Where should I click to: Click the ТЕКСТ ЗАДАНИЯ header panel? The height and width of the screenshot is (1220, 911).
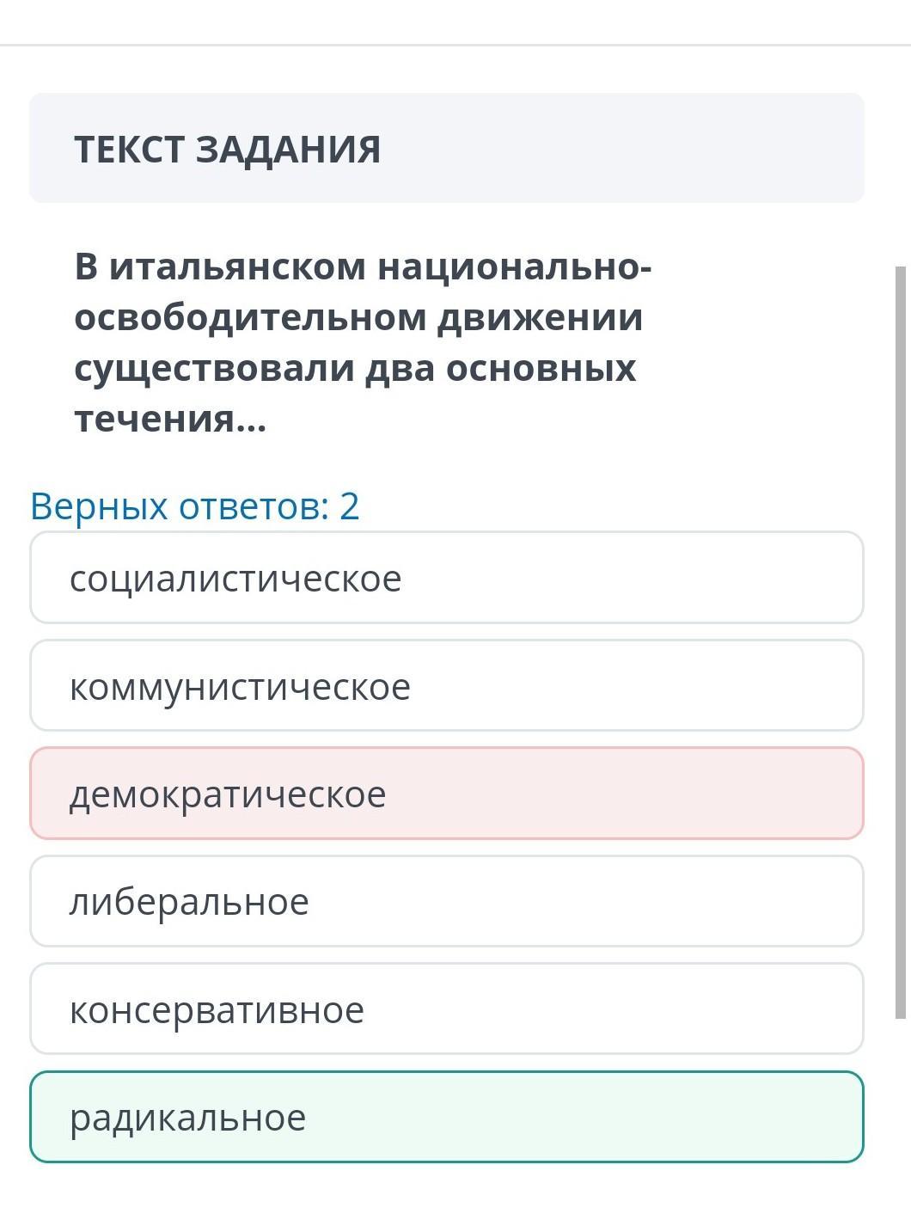click(x=446, y=148)
